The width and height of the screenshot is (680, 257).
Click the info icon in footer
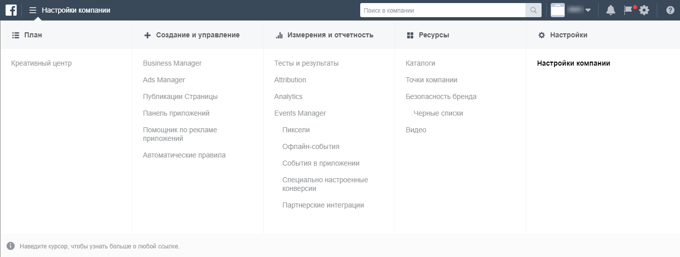pos(11,246)
